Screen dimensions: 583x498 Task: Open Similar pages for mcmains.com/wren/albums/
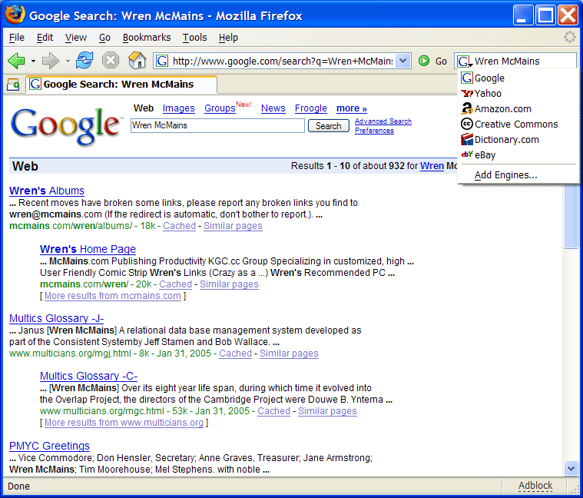233,226
